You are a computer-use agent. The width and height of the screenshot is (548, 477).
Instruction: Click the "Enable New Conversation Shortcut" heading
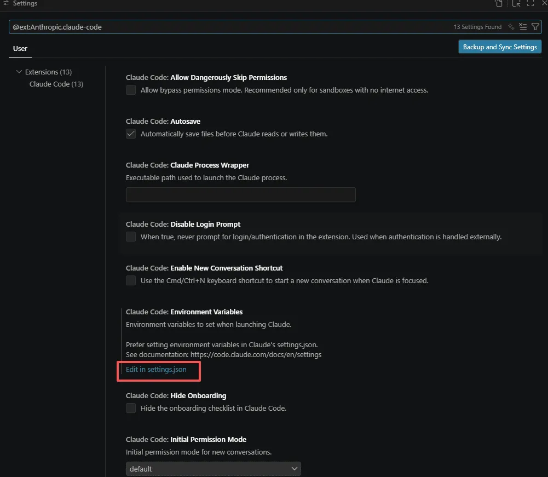(227, 268)
